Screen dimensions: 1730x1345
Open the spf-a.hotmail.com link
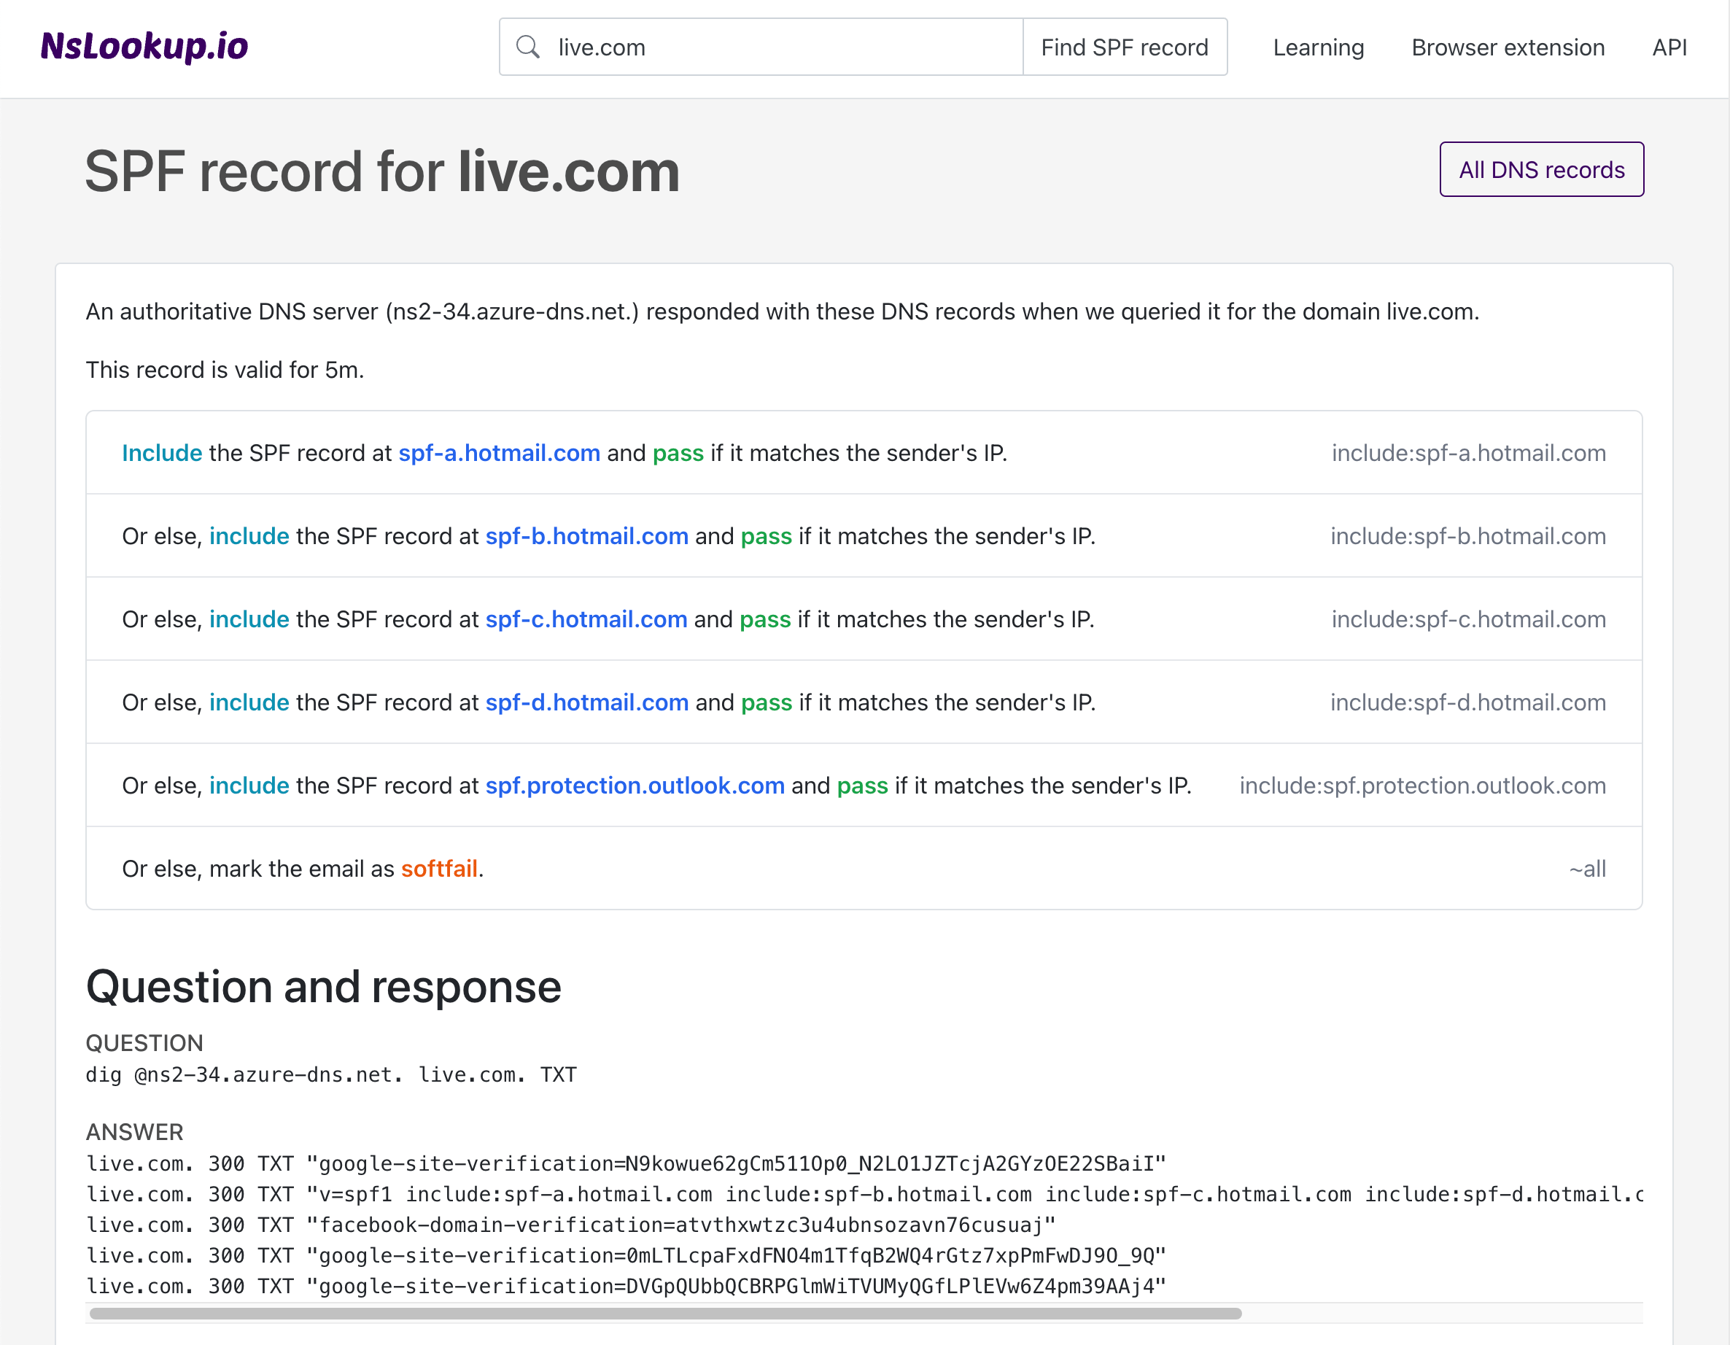point(498,452)
